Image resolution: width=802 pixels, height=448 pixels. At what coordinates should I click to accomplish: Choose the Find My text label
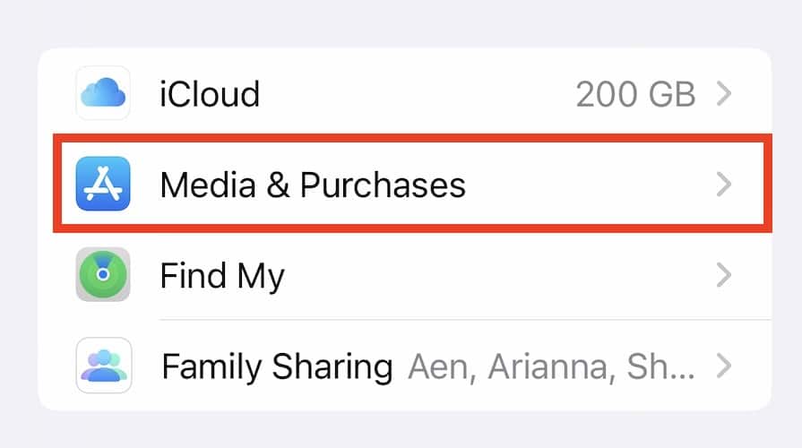[x=221, y=276]
